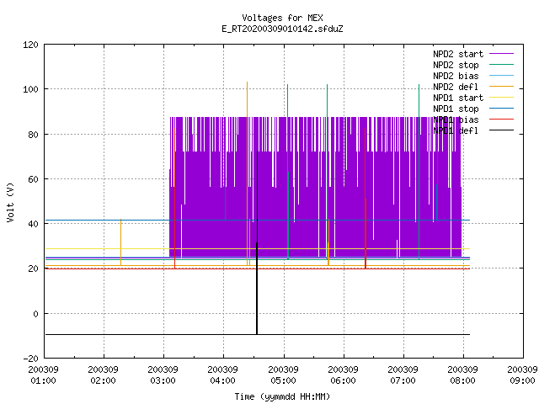Screen dimensions: 539x404
Task: Click the x-axis tick '200309 07:00'
Action: coord(403,375)
